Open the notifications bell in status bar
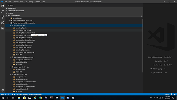This screenshot has height=100, width=177. point(175,94)
